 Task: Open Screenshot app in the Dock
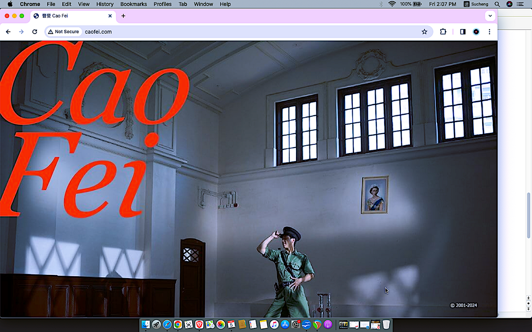(188, 325)
